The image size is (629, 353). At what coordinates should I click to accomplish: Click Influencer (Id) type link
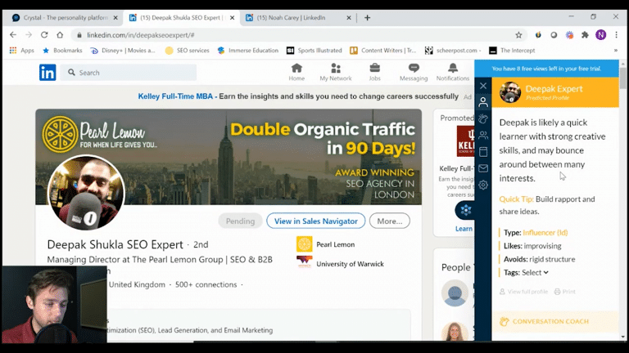point(545,233)
